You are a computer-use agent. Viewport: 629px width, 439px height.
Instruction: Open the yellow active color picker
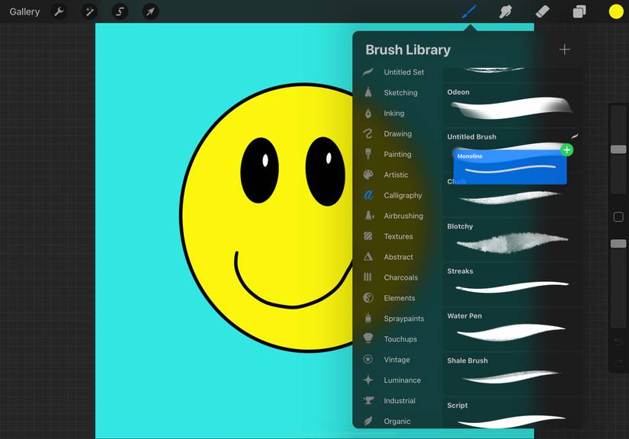pyautogui.click(x=616, y=11)
